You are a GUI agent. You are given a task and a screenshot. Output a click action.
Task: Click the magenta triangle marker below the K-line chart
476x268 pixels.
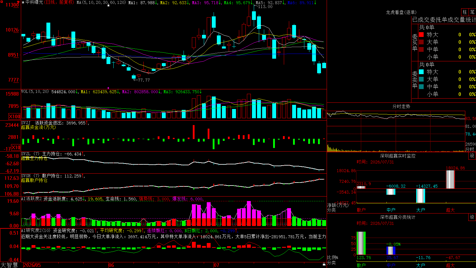coord(108,88)
